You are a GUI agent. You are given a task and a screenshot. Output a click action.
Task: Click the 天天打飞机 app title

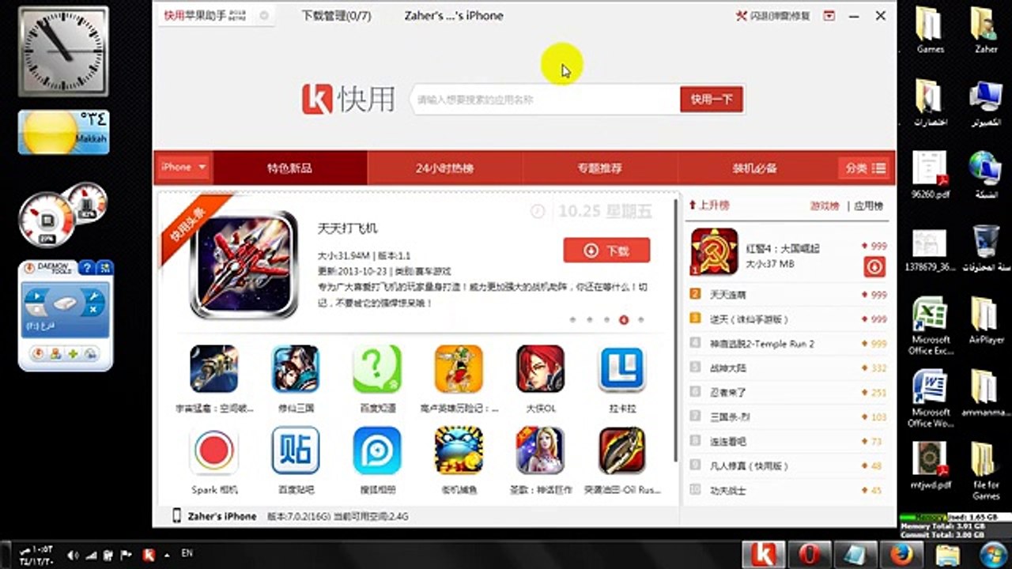347,228
